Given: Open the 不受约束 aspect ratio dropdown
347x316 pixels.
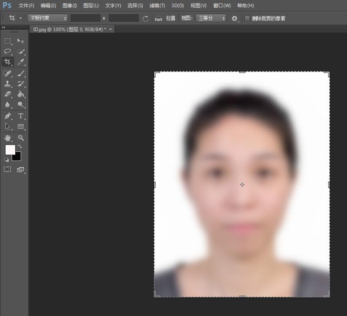Looking at the screenshot, I should pos(48,18).
